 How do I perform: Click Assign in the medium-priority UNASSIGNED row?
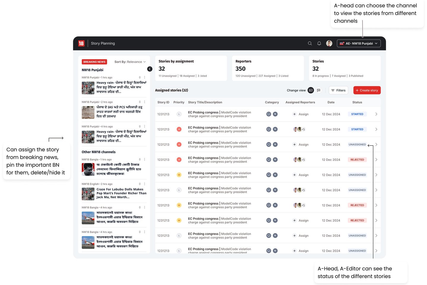[x=301, y=175]
